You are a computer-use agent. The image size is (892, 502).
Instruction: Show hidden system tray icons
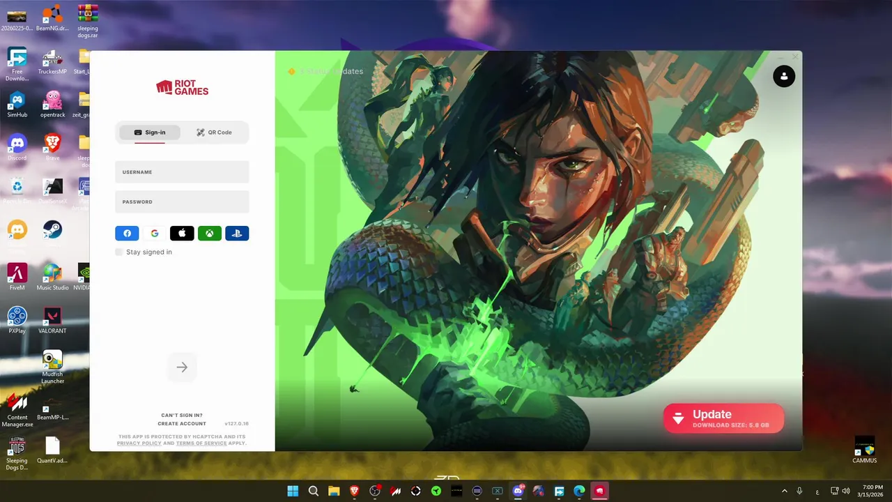[x=785, y=491]
